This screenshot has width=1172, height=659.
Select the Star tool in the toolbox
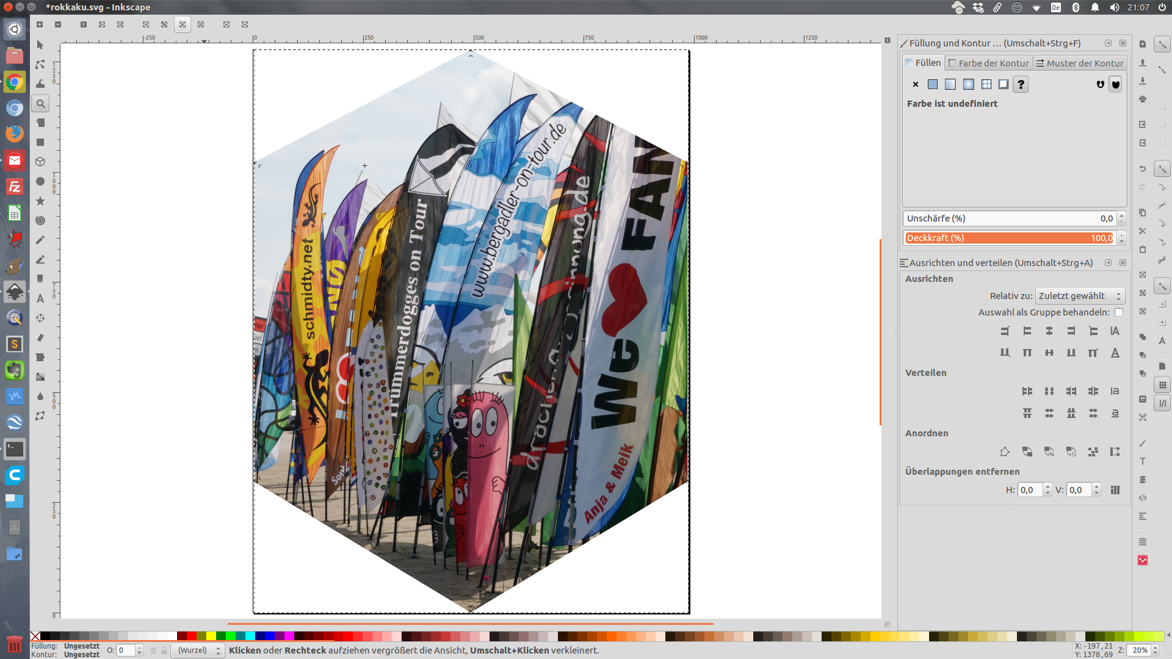pyautogui.click(x=40, y=201)
